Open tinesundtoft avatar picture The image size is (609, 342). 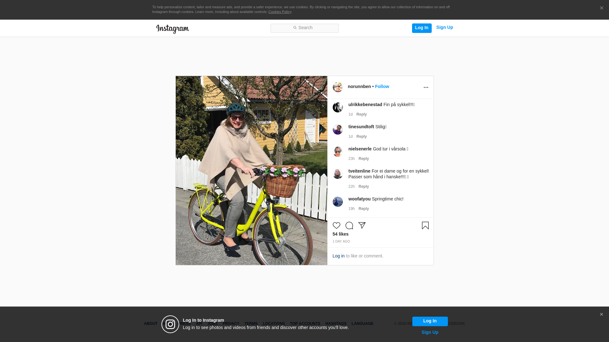click(x=338, y=130)
